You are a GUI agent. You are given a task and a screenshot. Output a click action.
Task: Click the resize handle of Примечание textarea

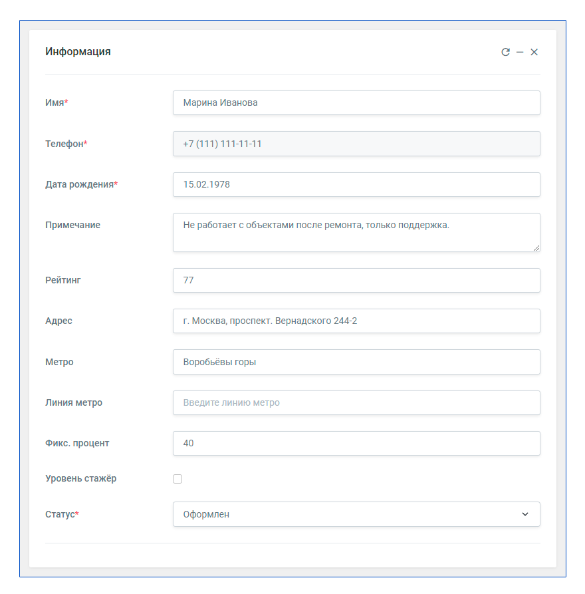click(536, 248)
